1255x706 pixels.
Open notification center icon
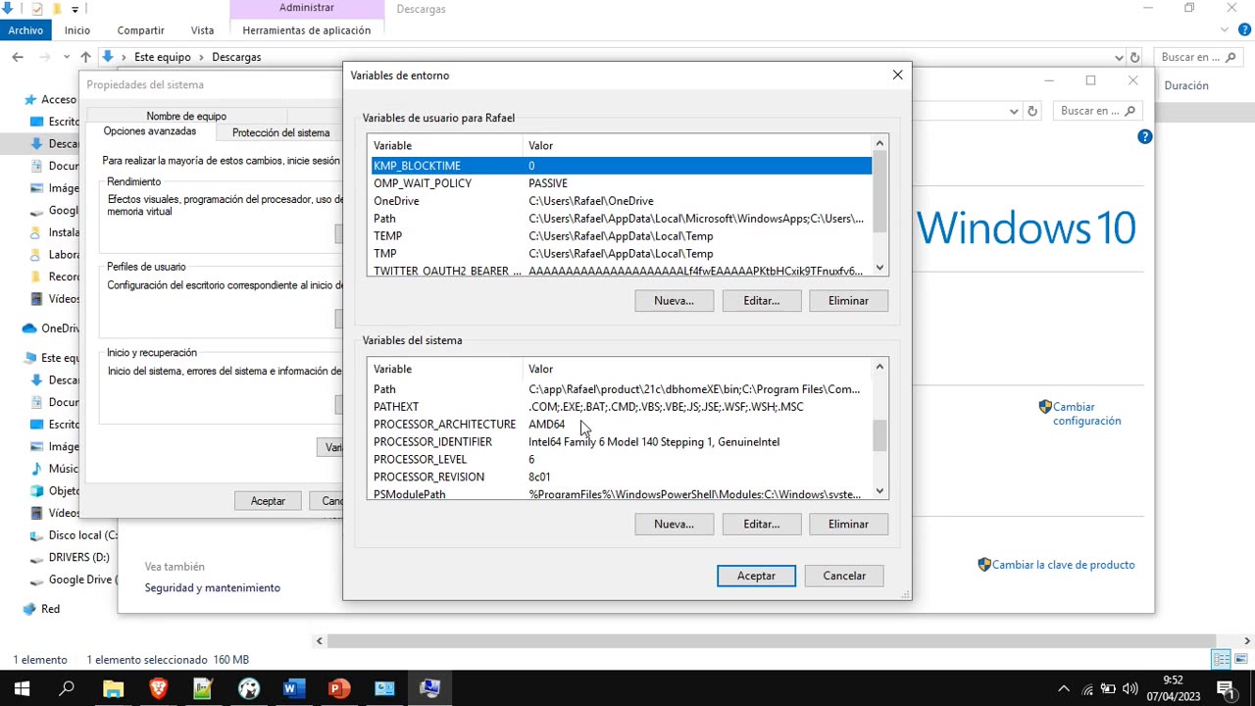pos(1225,688)
